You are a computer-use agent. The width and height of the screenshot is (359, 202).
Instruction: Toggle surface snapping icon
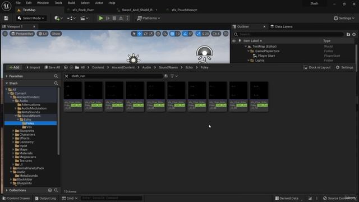[x=165, y=34]
